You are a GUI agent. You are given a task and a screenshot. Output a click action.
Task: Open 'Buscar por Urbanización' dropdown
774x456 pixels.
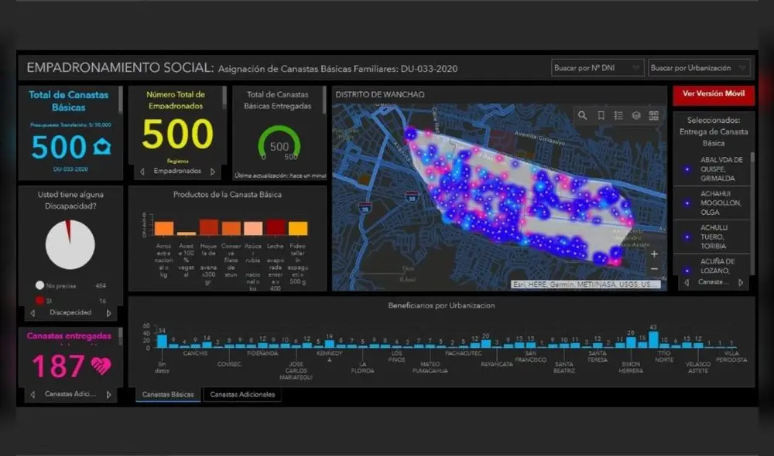[699, 68]
